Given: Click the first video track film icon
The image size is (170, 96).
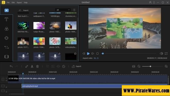Looking at the screenshot, I should [x=3, y=79].
